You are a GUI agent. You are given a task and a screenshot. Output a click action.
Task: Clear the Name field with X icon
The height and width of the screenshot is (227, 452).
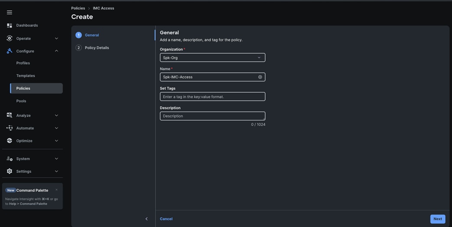[x=260, y=77]
